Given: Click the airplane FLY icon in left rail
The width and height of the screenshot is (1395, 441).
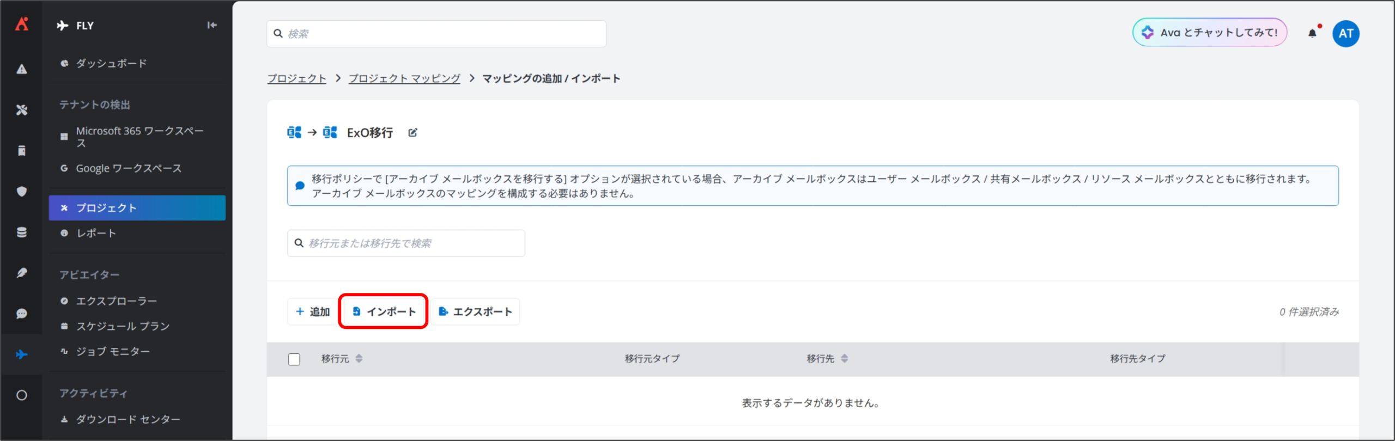Looking at the screenshot, I should (22, 354).
